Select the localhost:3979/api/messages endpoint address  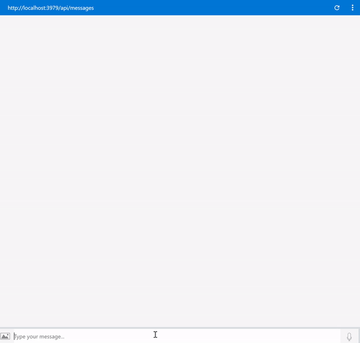pos(51,8)
